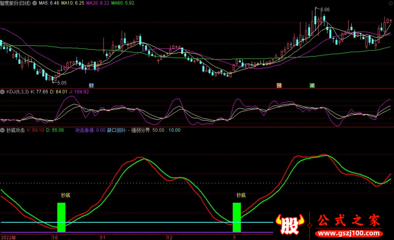The height and width of the screenshot is (240, 394).
Task: Click the 攻击涨停 indicator label
Action: (90, 130)
